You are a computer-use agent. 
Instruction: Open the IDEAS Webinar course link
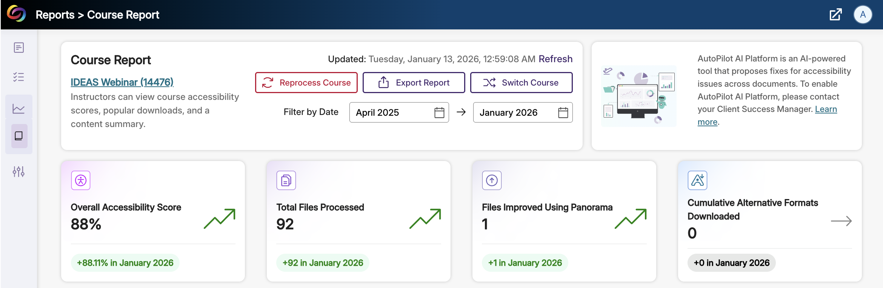[x=122, y=82]
